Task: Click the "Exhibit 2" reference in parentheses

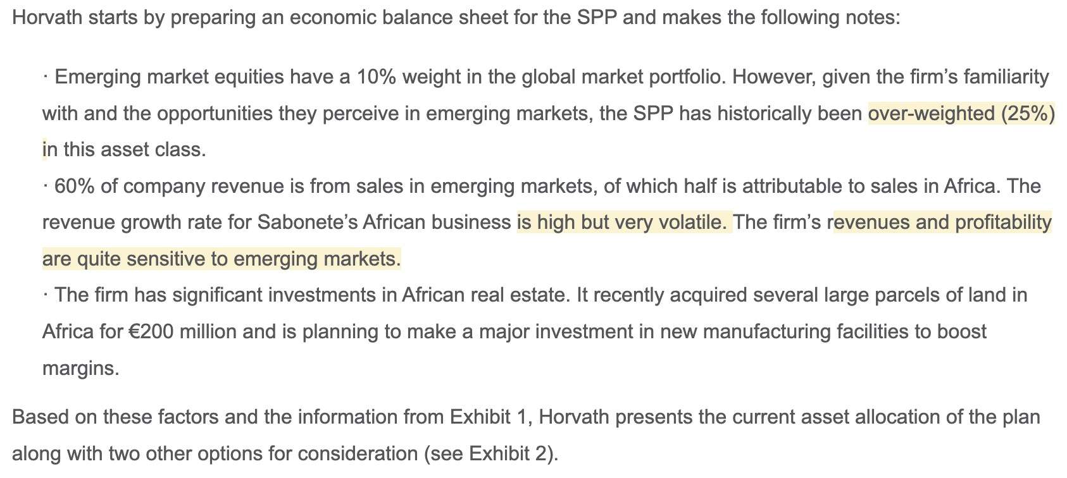Action: pyautogui.click(x=510, y=454)
